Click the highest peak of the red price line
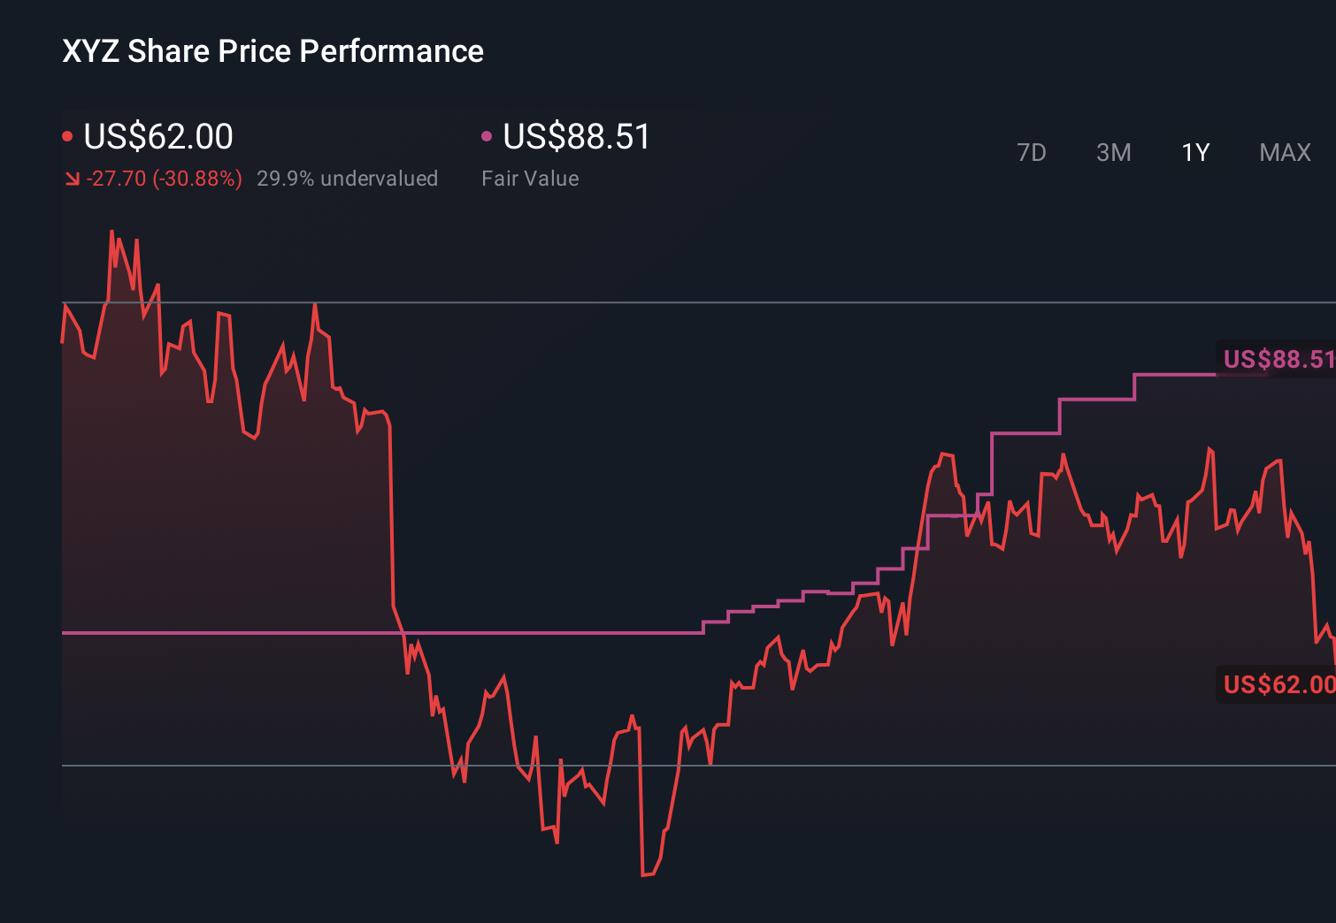 111,232
